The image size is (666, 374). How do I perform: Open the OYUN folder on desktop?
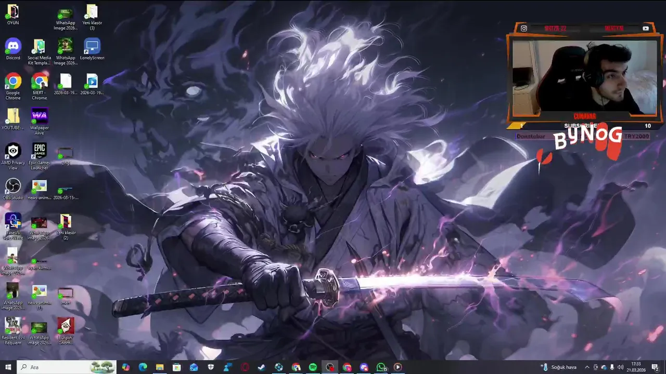click(13, 15)
